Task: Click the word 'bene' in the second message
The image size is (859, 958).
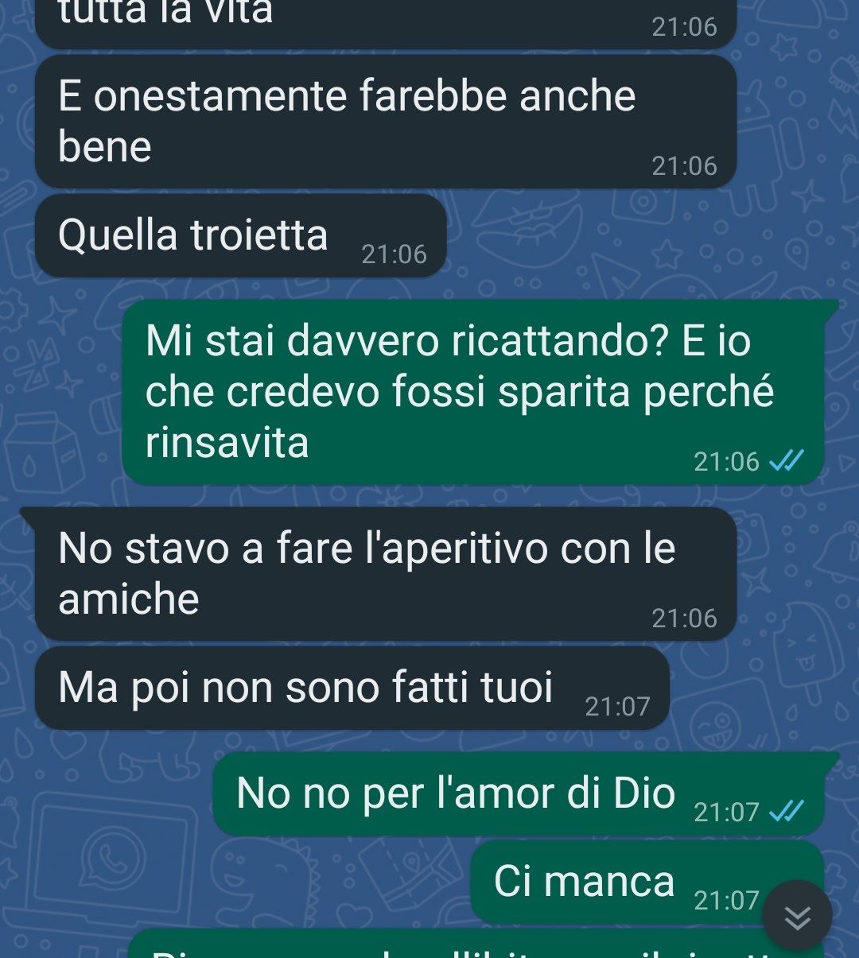Action: pyautogui.click(x=104, y=147)
